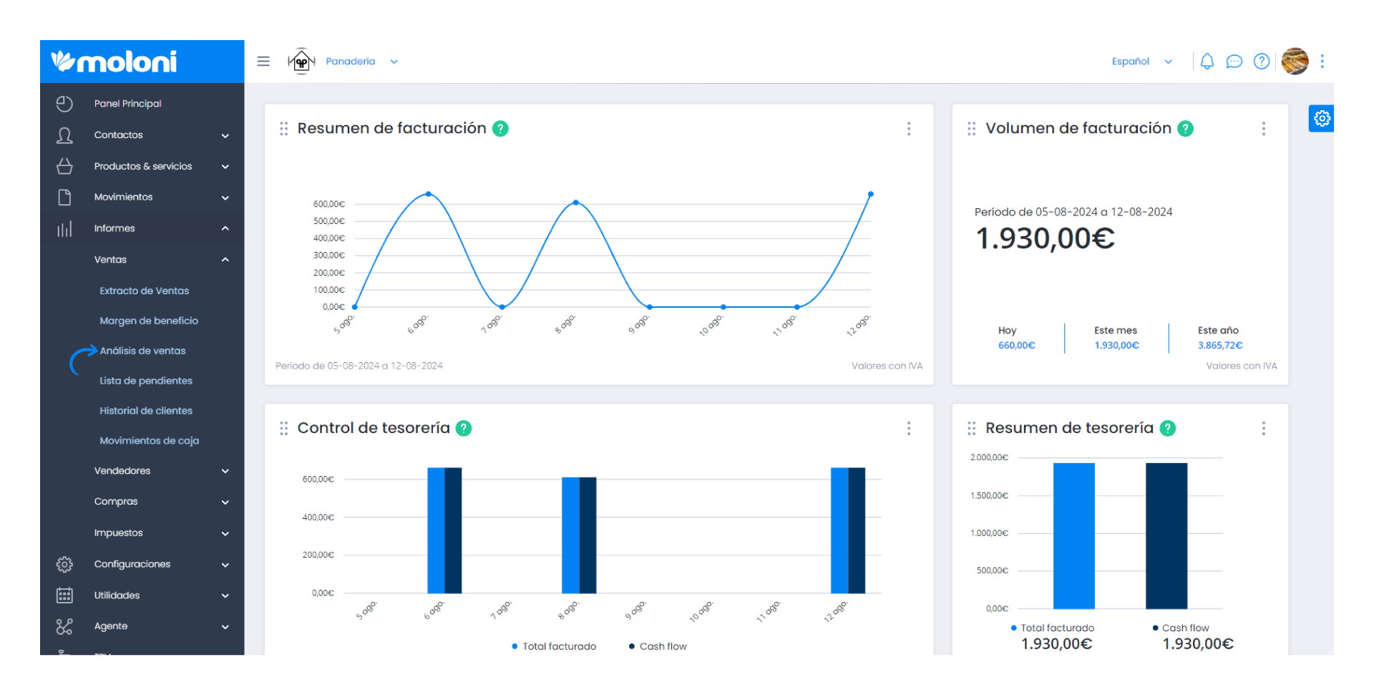Click the light blue Total facturado bar in Resumen de tesorería
Image resolution: width=1374 pixels, height=695 pixels.
coord(1074,536)
